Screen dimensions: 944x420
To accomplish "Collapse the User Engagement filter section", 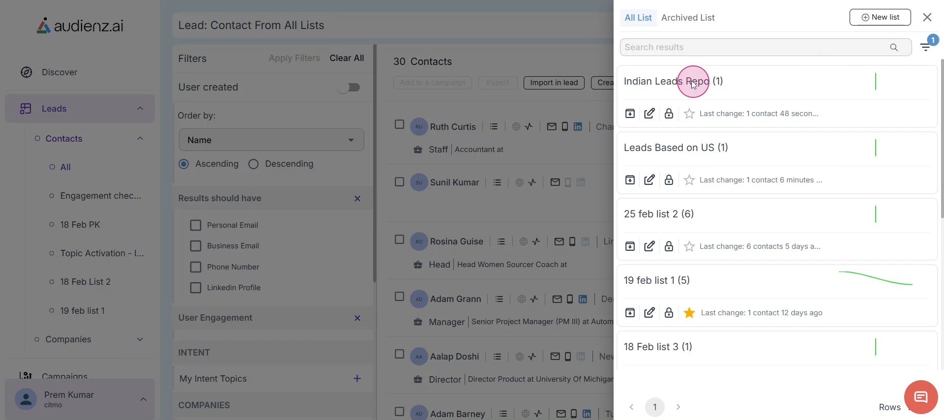I will coord(357,318).
